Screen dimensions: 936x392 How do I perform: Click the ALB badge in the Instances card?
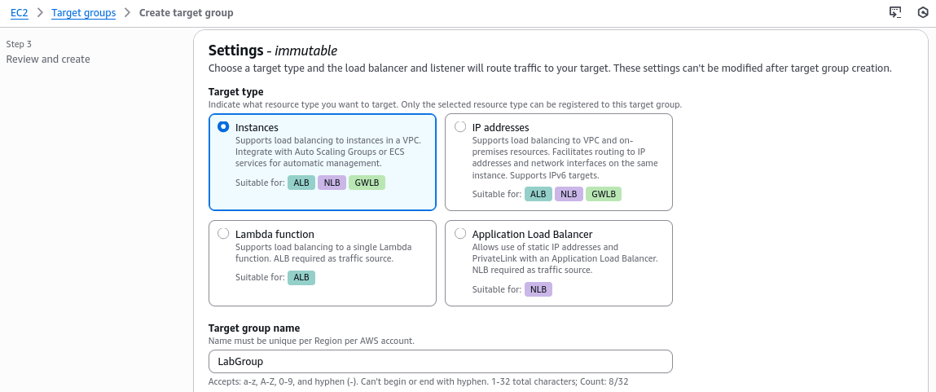click(x=301, y=183)
